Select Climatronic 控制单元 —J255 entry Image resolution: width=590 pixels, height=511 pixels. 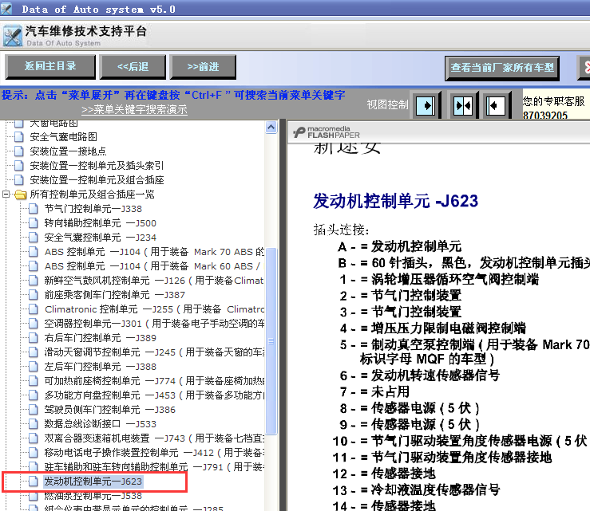(x=154, y=309)
